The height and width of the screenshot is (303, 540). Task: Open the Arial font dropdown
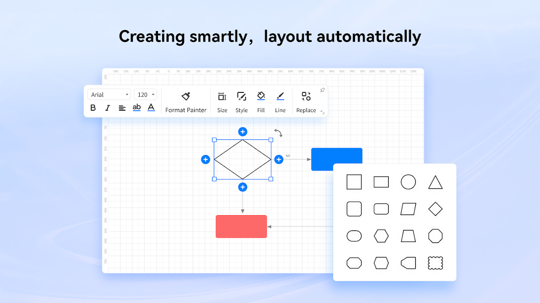[109, 95]
